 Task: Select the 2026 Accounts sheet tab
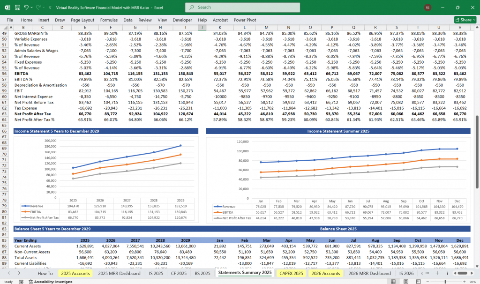point(326,273)
